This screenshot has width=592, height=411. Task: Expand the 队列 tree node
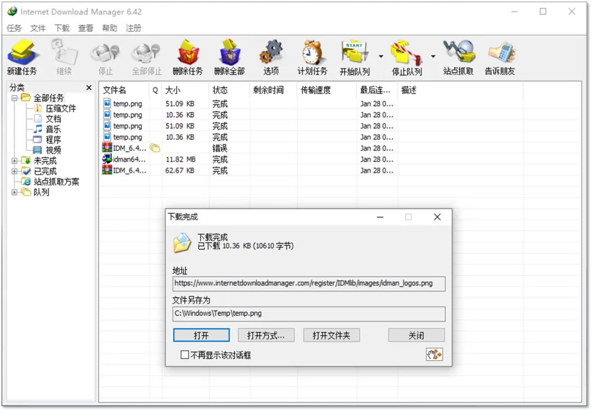click(x=14, y=192)
